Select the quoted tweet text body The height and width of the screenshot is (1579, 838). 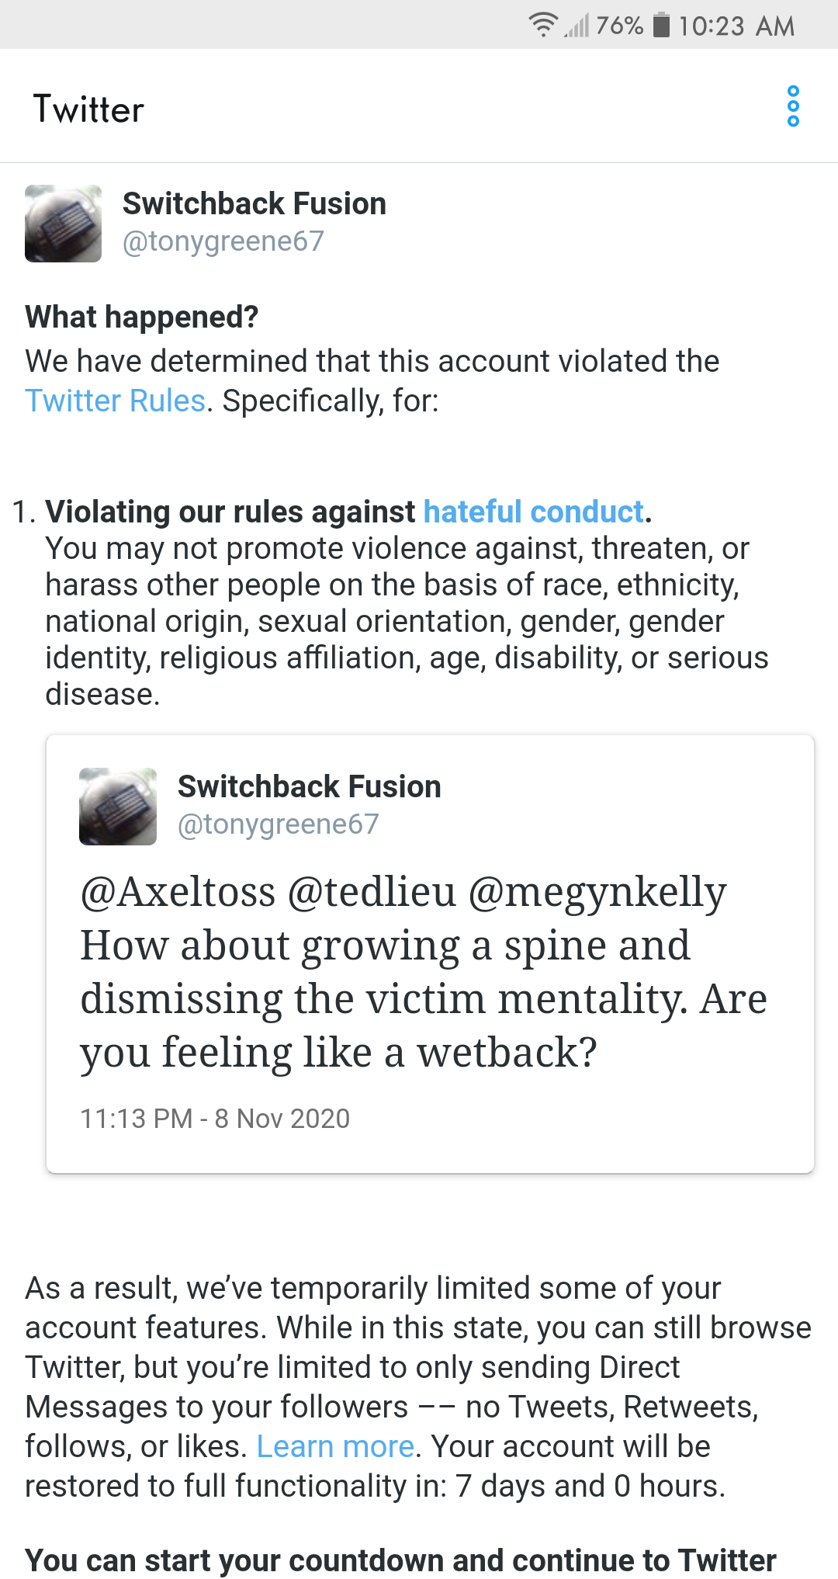pyautogui.click(x=424, y=972)
